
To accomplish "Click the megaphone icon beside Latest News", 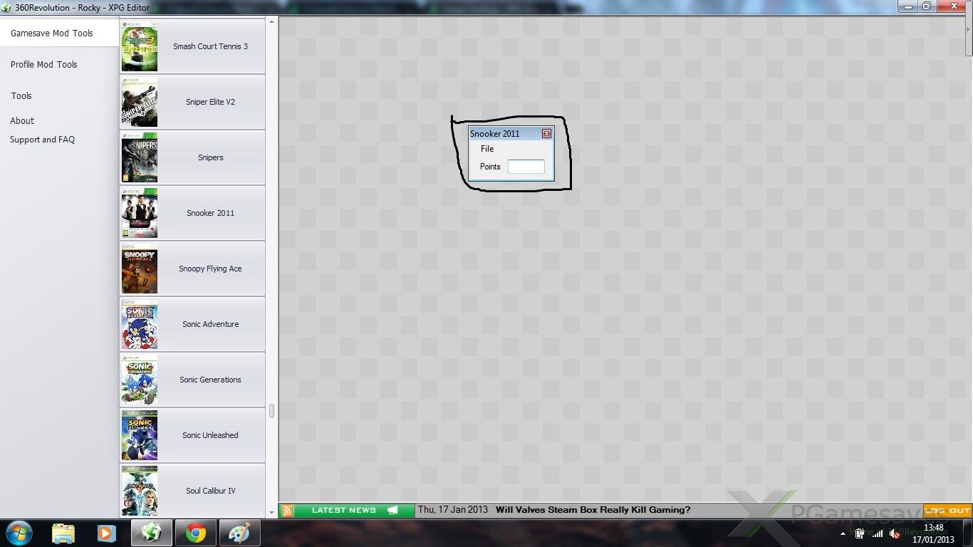I will (x=392, y=510).
